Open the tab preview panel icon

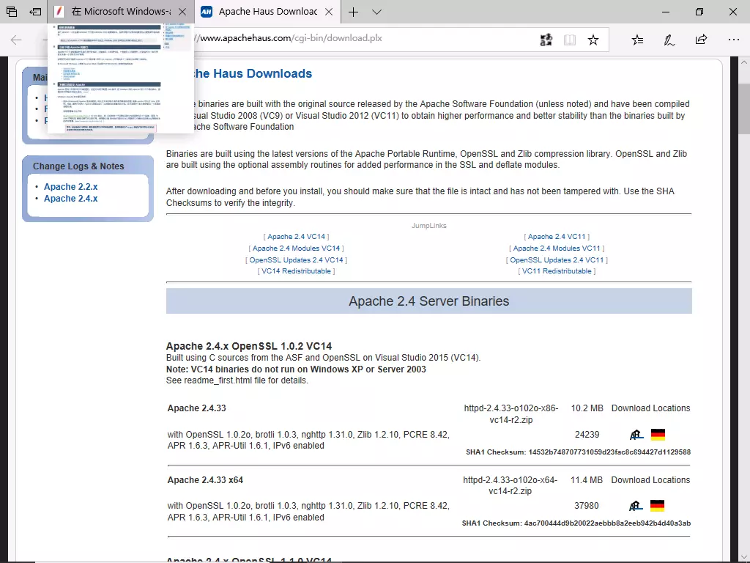pyautogui.click(x=12, y=12)
